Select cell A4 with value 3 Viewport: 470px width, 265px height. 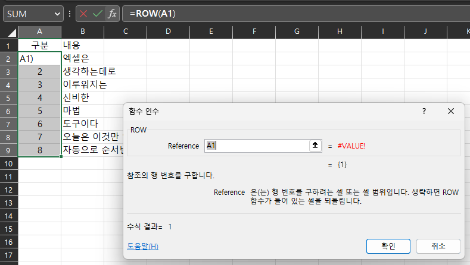(39, 84)
